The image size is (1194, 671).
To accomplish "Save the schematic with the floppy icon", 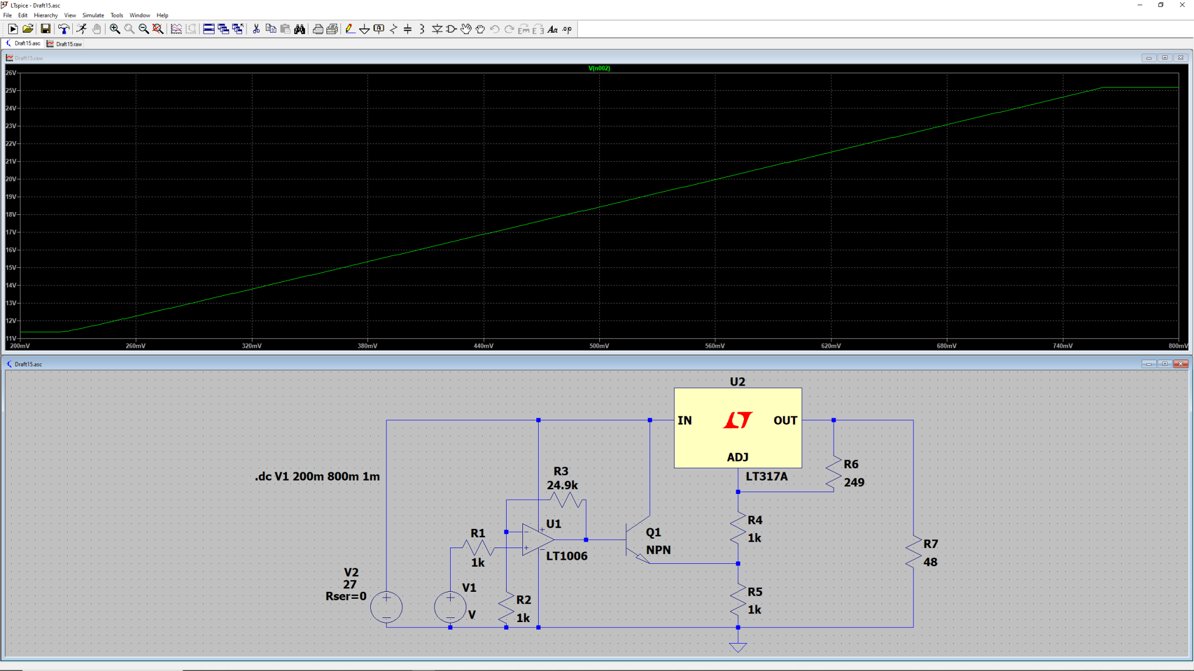I will tap(45, 29).
